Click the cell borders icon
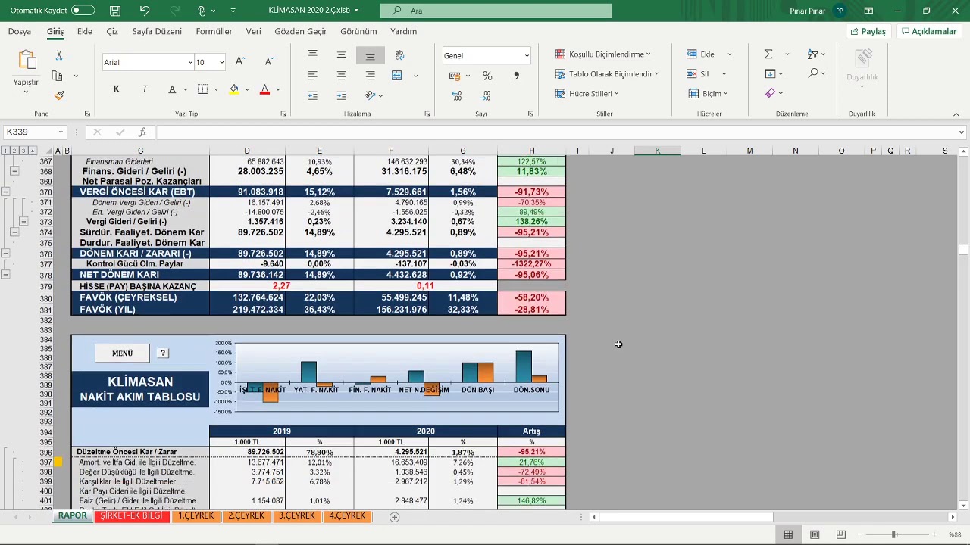Viewport: 970px width, 545px height. coord(202,89)
